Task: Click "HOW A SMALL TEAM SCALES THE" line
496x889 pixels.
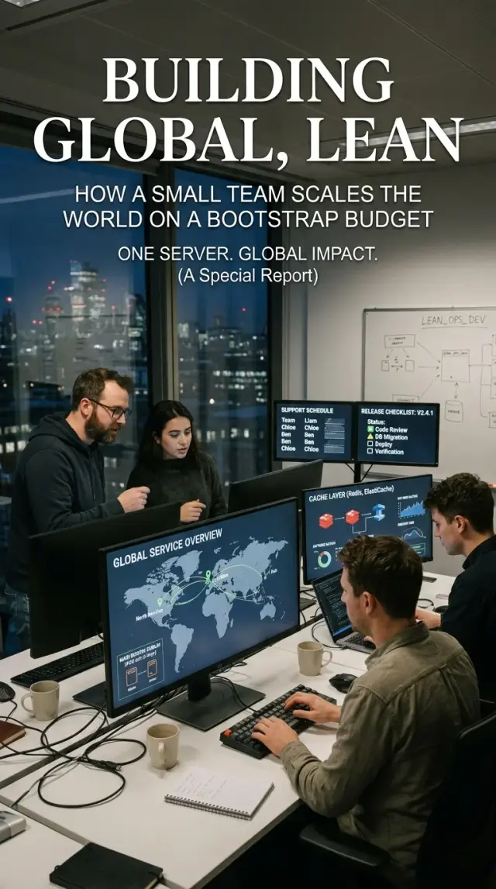Action: click(248, 195)
